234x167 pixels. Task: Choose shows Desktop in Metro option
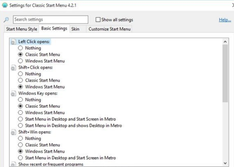point(20,125)
